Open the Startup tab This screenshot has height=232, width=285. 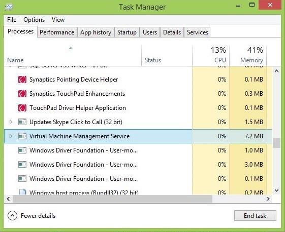(x=126, y=32)
